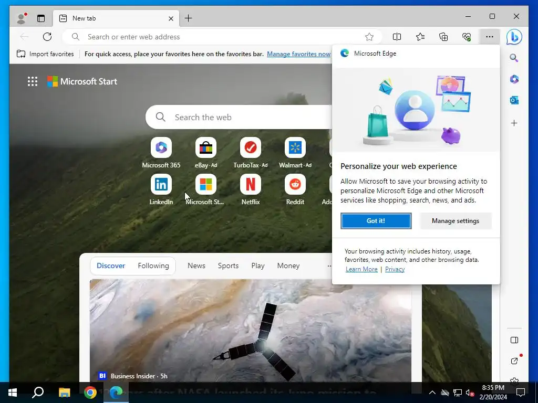Image resolution: width=538 pixels, height=403 pixels.
Task: Switch to the Sports tab
Action: click(228, 266)
